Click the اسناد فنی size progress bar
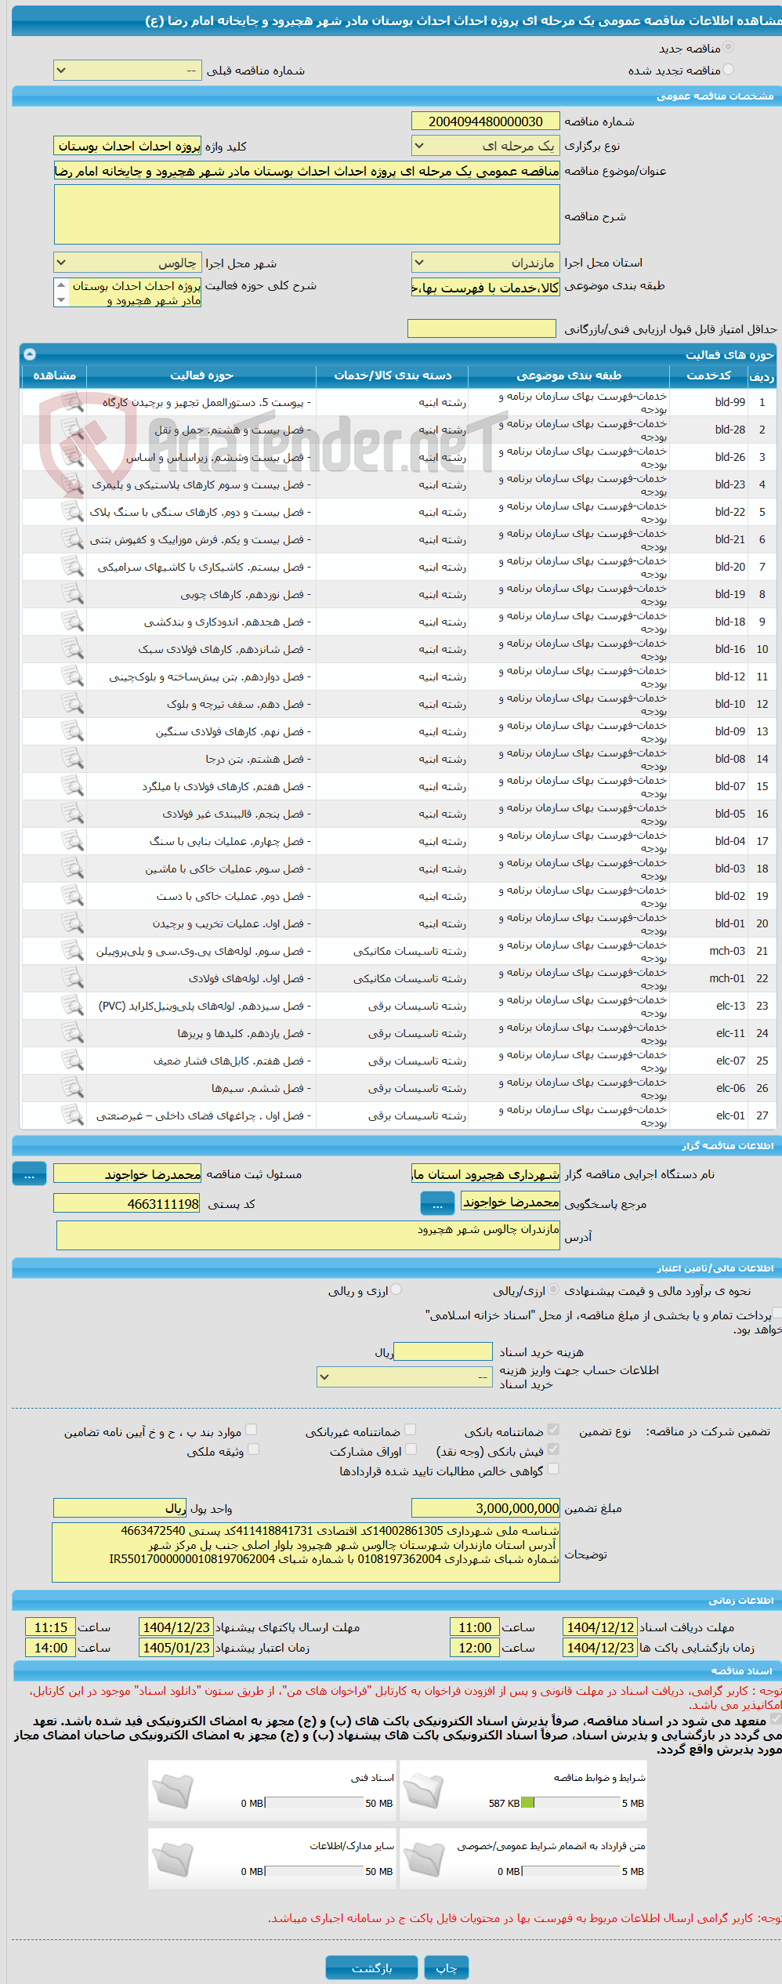Viewport: 782px width, 1984px height. (x=314, y=1803)
